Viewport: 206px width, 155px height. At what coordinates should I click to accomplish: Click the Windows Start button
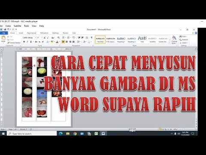[3, 133]
